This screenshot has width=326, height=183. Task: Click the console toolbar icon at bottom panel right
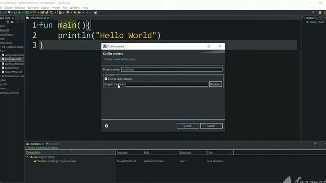click(x=315, y=143)
